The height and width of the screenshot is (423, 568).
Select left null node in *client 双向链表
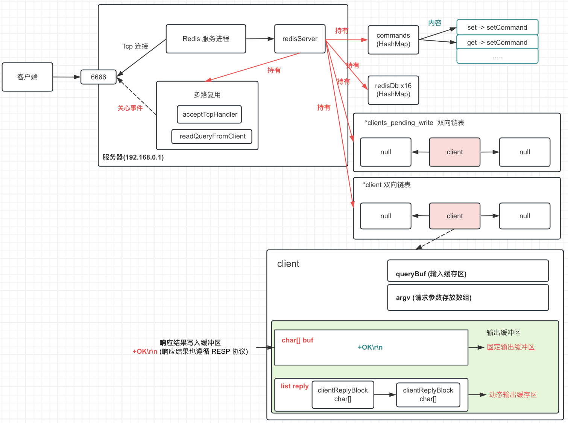pyautogui.click(x=386, y=216)
